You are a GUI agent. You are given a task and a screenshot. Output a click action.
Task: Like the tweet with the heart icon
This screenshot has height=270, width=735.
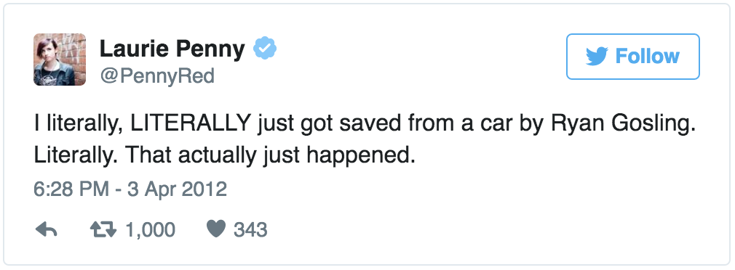click(x=216, y=229)
